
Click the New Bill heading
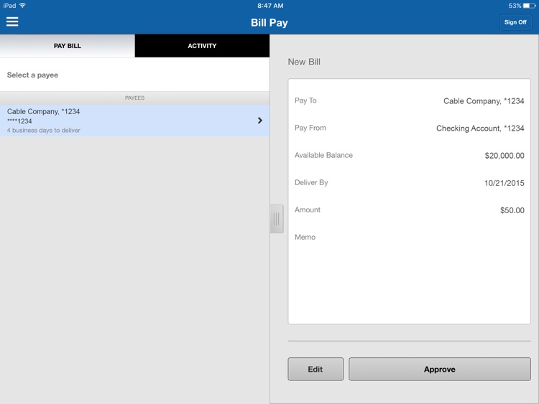(x=304, y=62)
